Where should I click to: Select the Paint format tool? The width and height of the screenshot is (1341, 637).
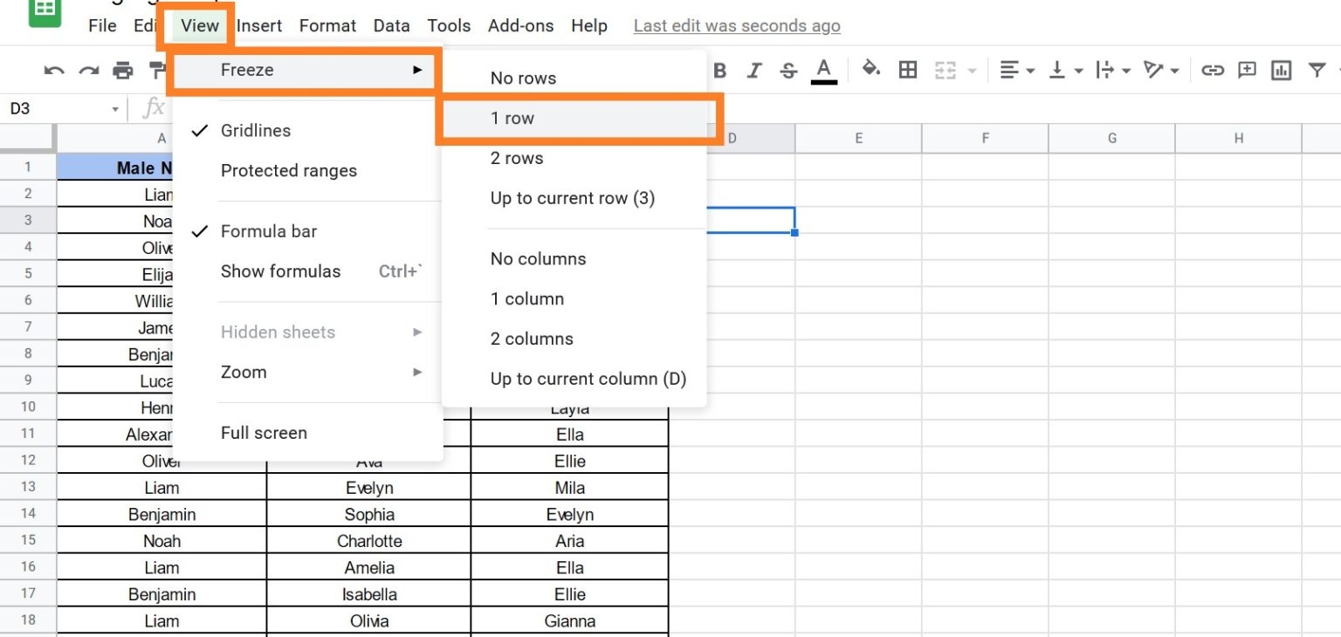[156, 70]
